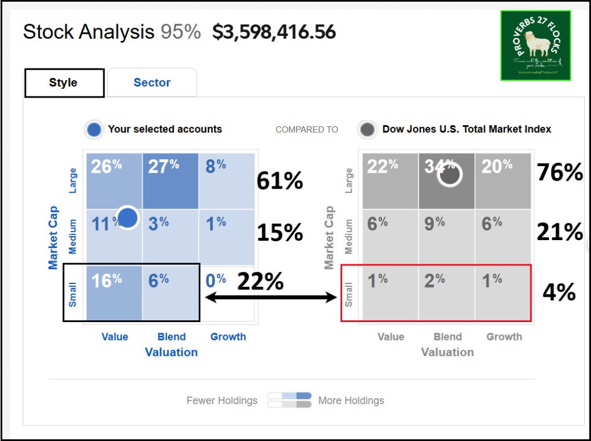
Task: Click the double-headed comparison arrow
Action: click(x=271, y=298)
